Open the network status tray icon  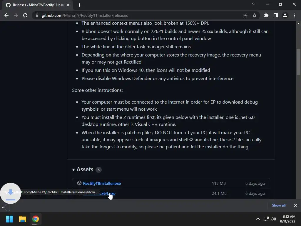coord(266,219)
